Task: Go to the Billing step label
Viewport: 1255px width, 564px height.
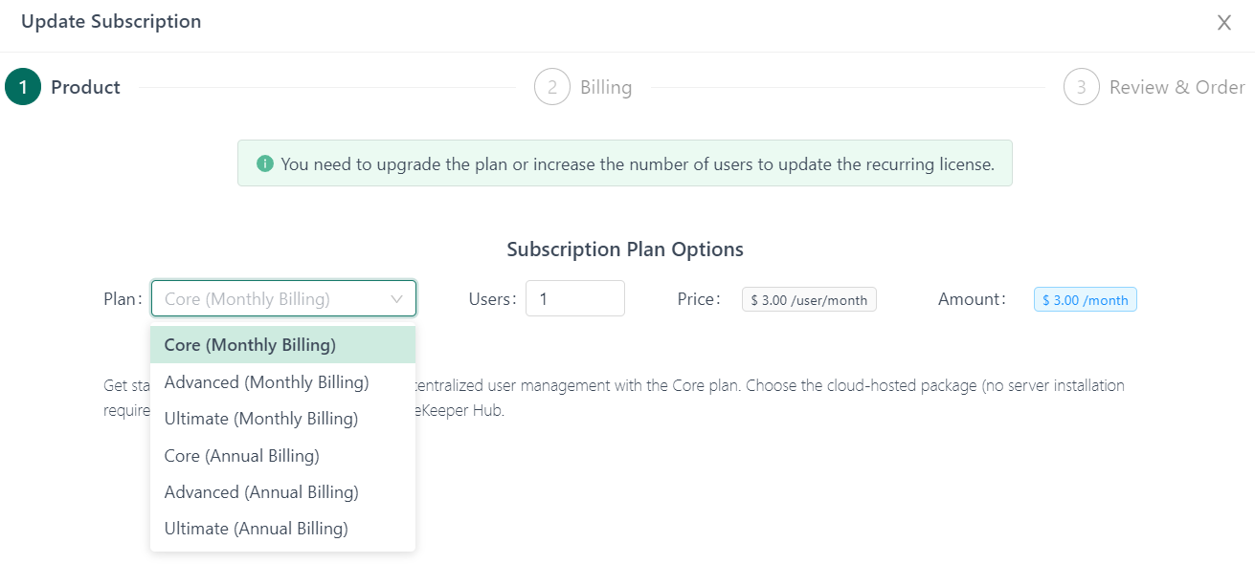Action: [x=606, y=88]
